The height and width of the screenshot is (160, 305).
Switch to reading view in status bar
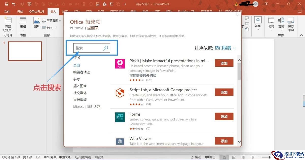[243, 157]
